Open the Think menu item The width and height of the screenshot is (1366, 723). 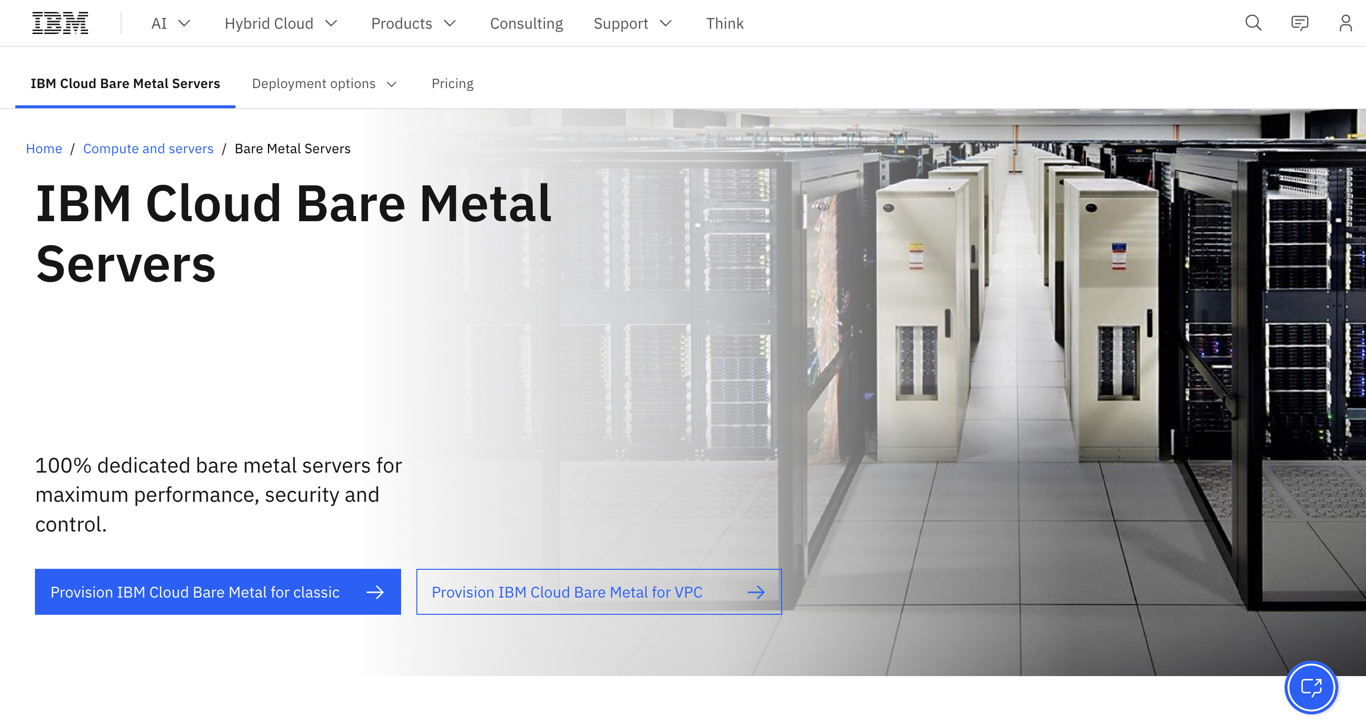coord(724,23)
